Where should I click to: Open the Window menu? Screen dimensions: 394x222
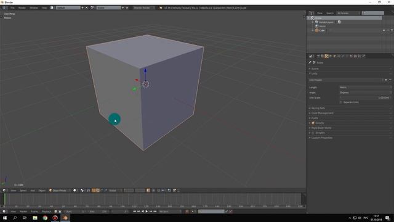tap(34, 8)
